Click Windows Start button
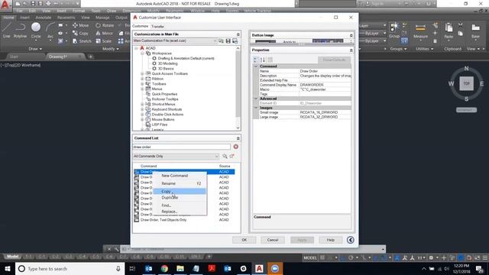This screenshot has height=275, width=489. [8, 268]
